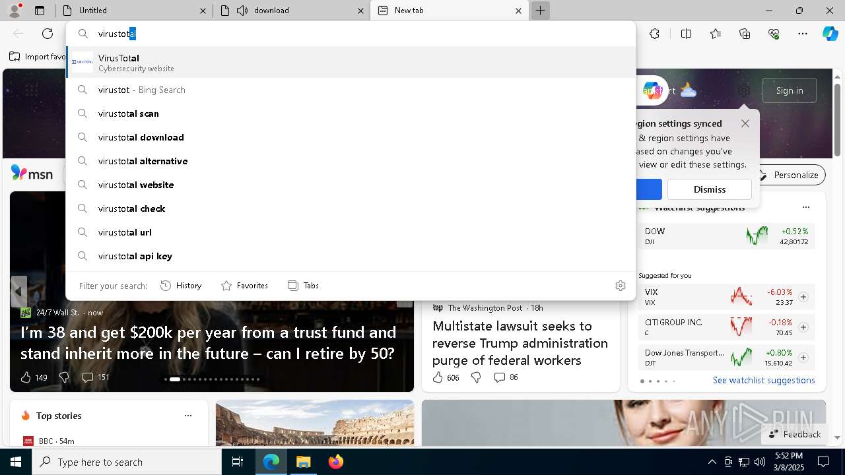This screenshot has width=845, height=475.
Task: Filter search by History
Action: point(181,286)
